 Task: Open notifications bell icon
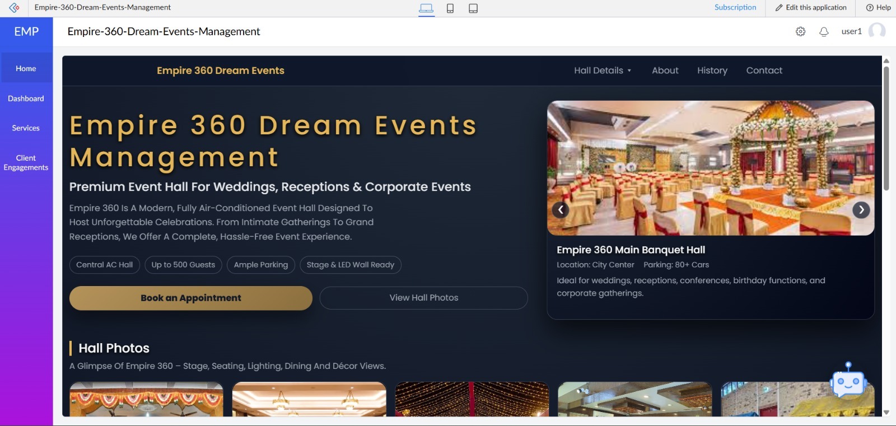click(x=824, y=32)
